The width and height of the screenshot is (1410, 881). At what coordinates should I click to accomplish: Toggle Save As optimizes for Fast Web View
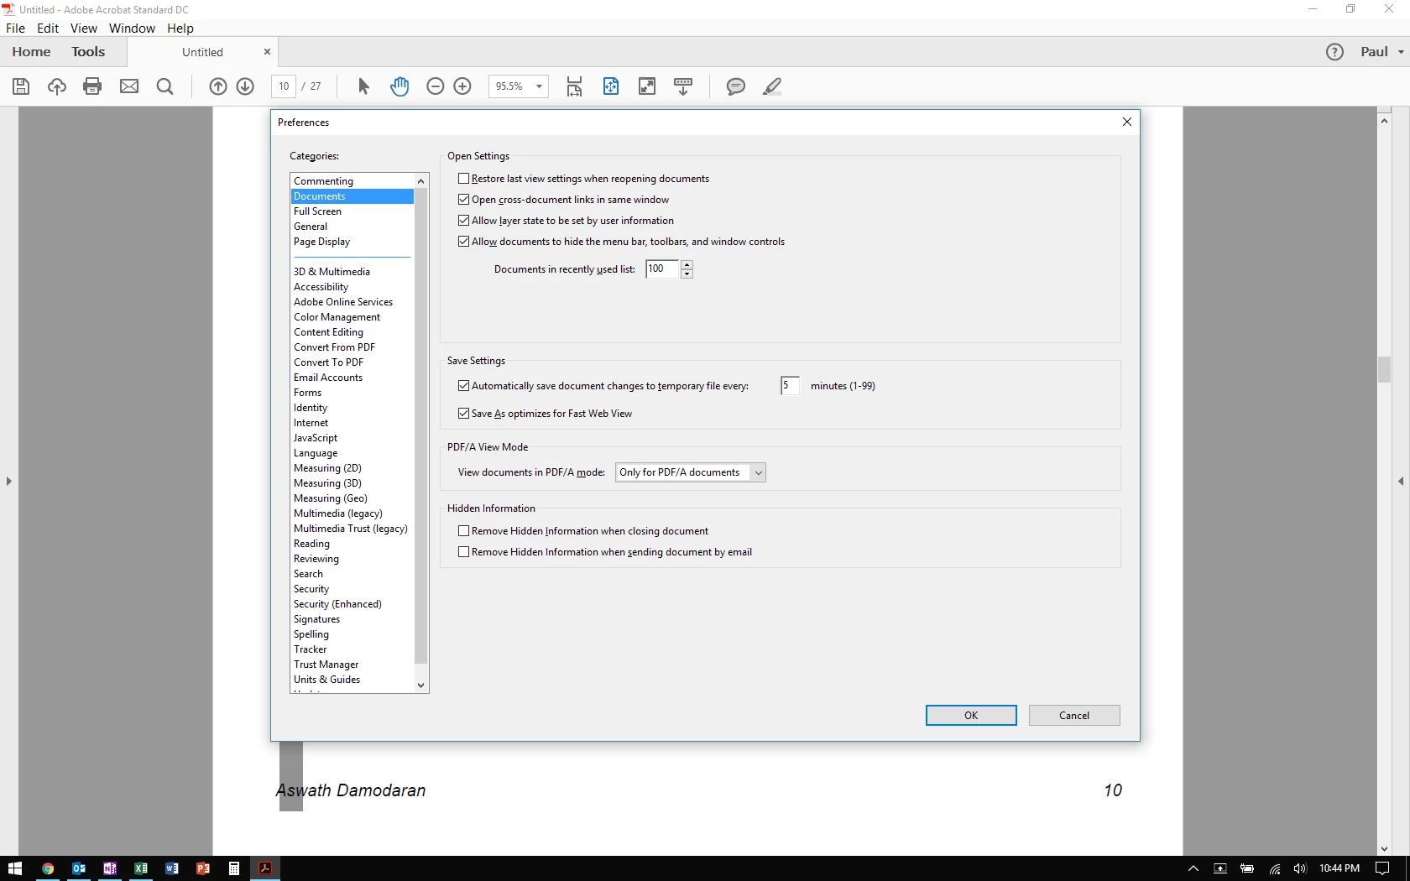point(463,414)
